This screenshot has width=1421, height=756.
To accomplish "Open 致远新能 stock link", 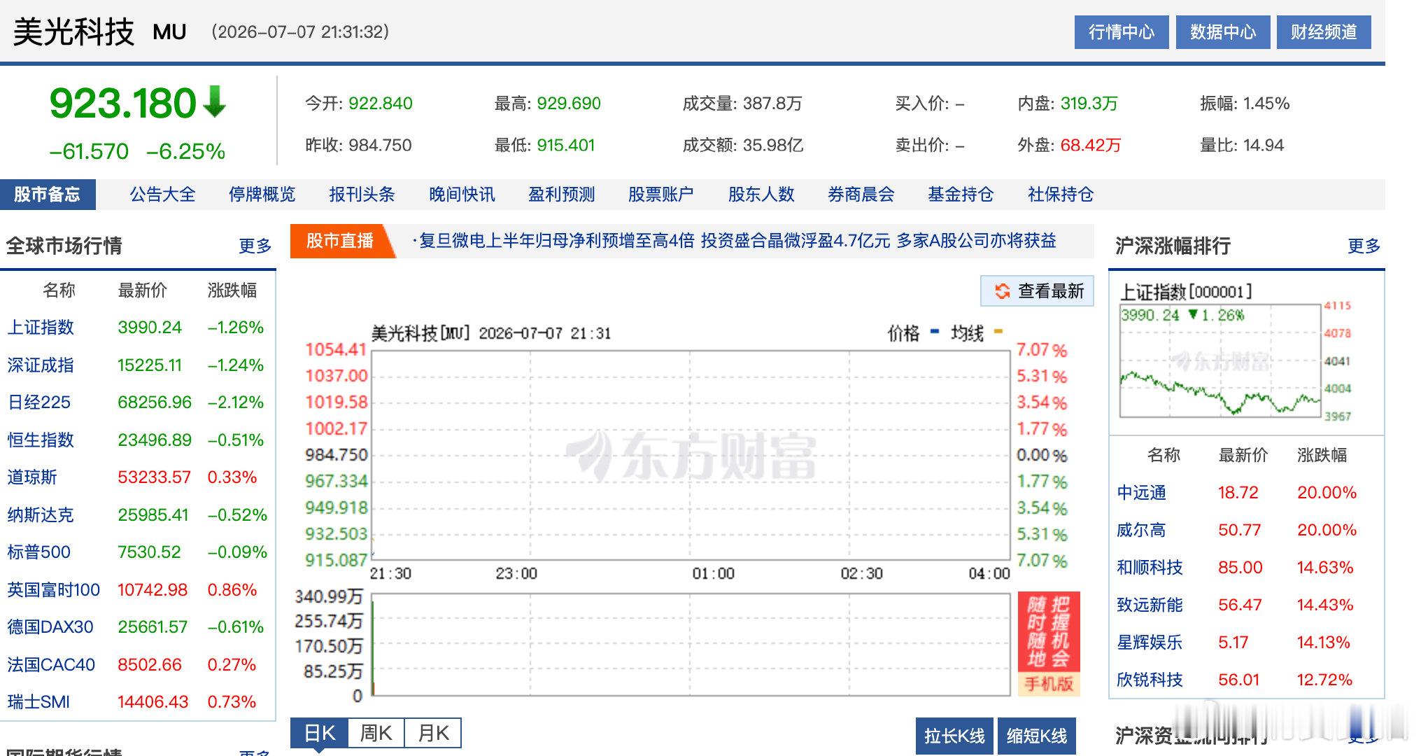I will pos(1150,605).
